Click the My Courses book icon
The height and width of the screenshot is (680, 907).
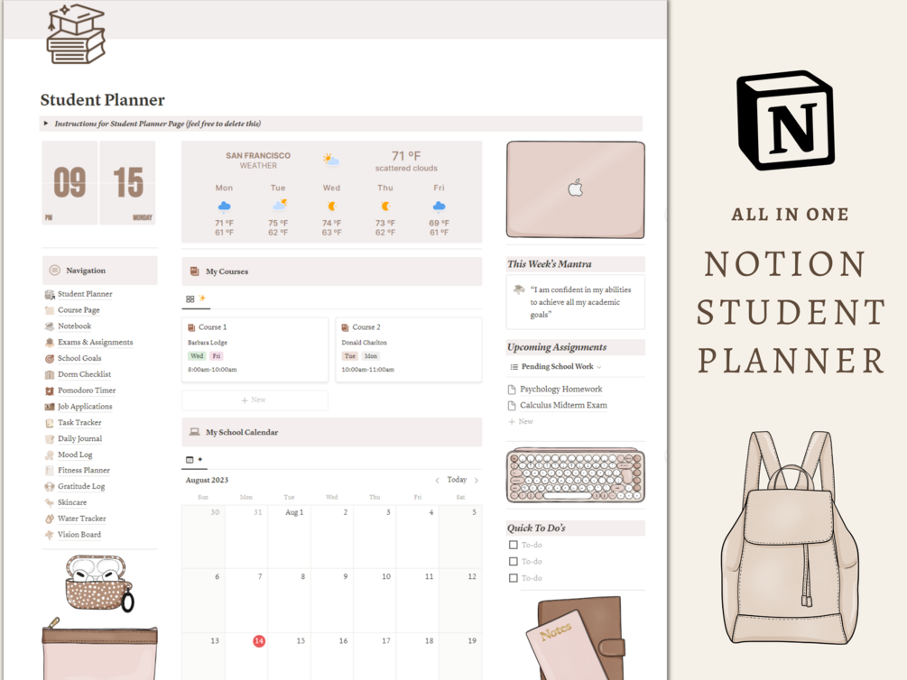(195, 271)
